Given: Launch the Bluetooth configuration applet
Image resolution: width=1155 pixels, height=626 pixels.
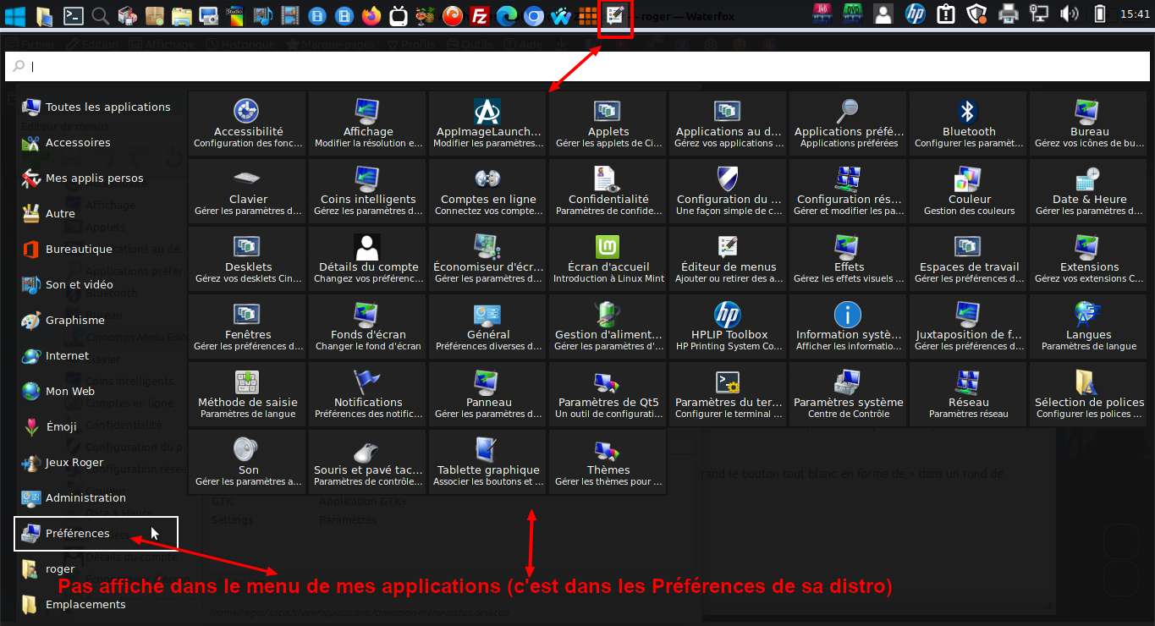Looking at the screenshot, I should [x=968, y=123].
